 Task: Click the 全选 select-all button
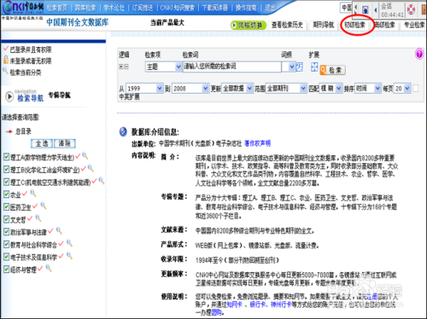coord(42,143)
